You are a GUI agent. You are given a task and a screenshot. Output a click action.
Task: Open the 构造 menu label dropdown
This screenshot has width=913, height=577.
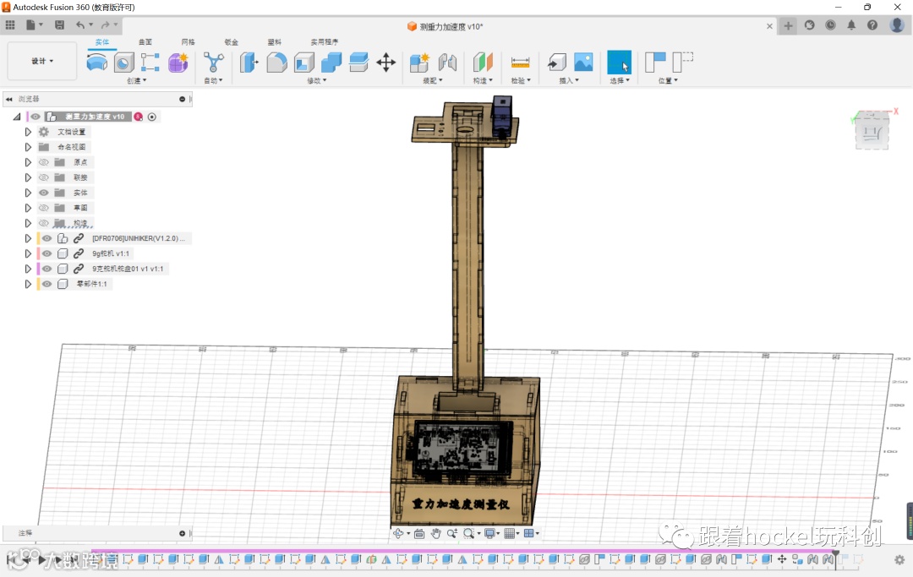tap(482, 81)
